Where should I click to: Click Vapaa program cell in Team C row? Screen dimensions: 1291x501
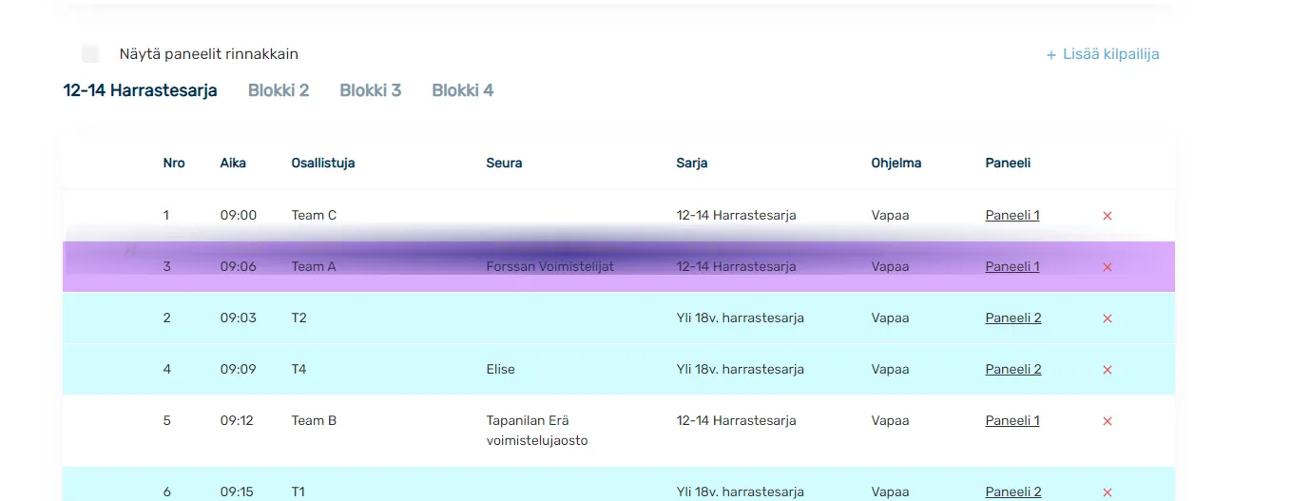pos(890,215)
